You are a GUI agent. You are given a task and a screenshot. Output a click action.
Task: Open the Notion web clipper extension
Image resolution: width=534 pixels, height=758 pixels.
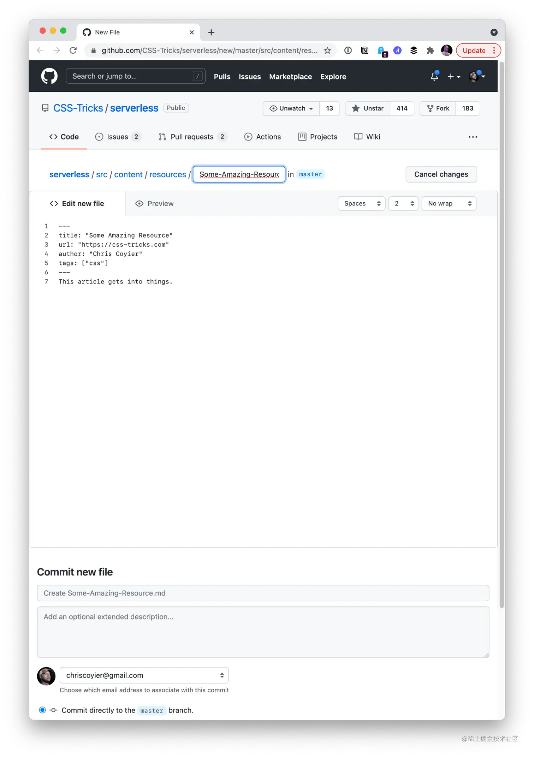[x=365, y=50]
